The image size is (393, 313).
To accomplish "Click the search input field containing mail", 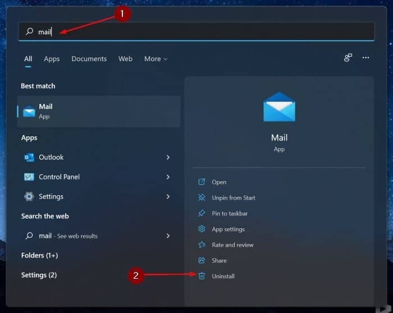I will (x=196, y=31).
